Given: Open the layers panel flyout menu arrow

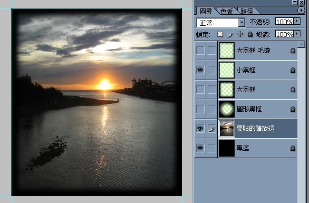Looking at the screenshot, I should click(301, 10).
